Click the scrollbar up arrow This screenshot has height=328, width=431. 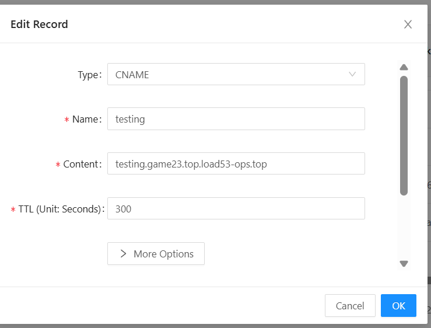404,67
